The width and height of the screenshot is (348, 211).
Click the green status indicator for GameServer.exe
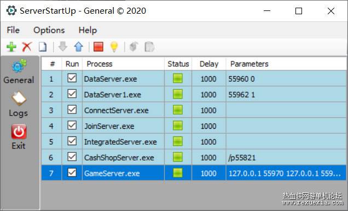pos(178,173)
